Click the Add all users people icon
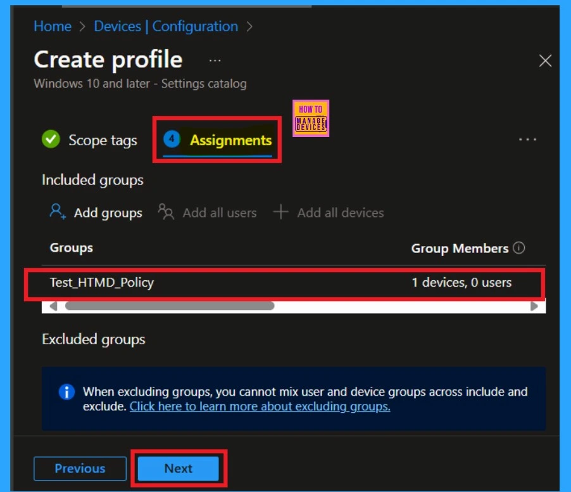The height and width of the screenshot is (492, 571). [166, 212]
